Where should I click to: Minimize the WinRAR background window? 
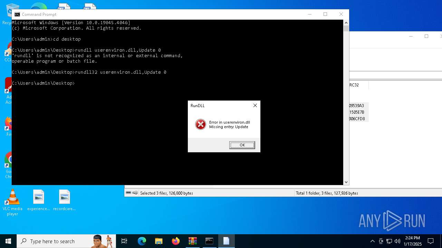tap(411, 36)
